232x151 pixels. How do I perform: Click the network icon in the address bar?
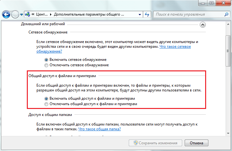coord(28,14)
